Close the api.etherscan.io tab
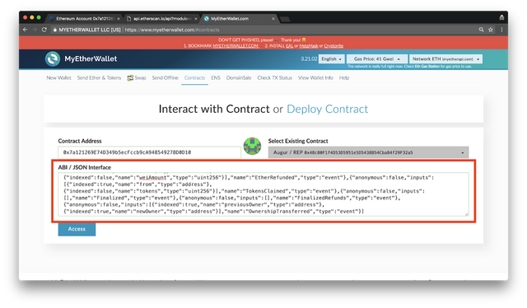This screenshot has width=527, height=308. 196,19
